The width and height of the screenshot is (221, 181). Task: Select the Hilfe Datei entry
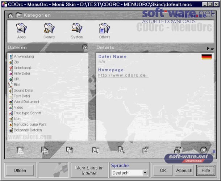(x=19, y=73)
